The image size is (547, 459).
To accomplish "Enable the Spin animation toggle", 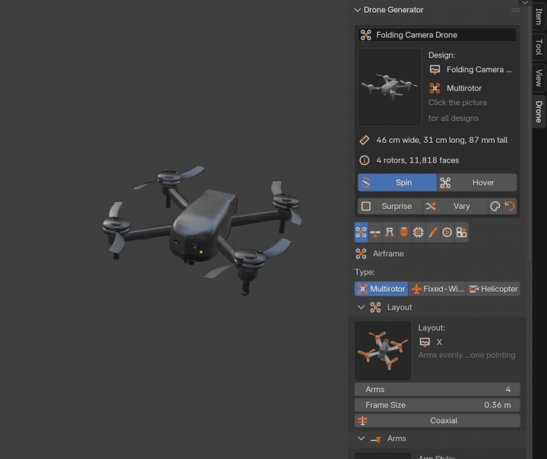I will coord(397,182).
